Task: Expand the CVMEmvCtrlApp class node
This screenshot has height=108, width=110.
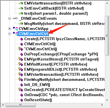Action: 9,29
